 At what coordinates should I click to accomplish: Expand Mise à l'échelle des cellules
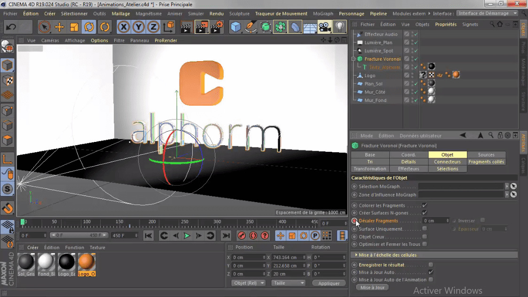[x=356, y=255]
